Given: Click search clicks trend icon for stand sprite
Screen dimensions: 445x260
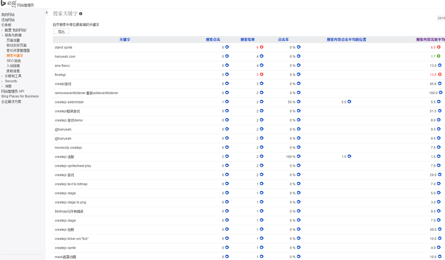Looking at the screenshot, I should (227, 47).
